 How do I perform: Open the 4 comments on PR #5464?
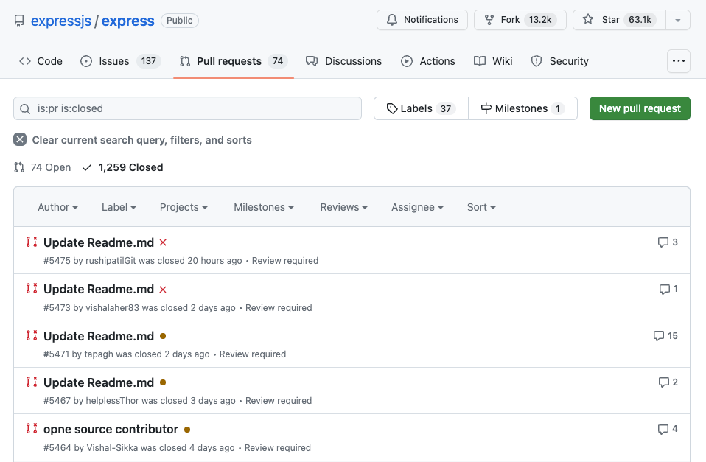tap(668, 429)
